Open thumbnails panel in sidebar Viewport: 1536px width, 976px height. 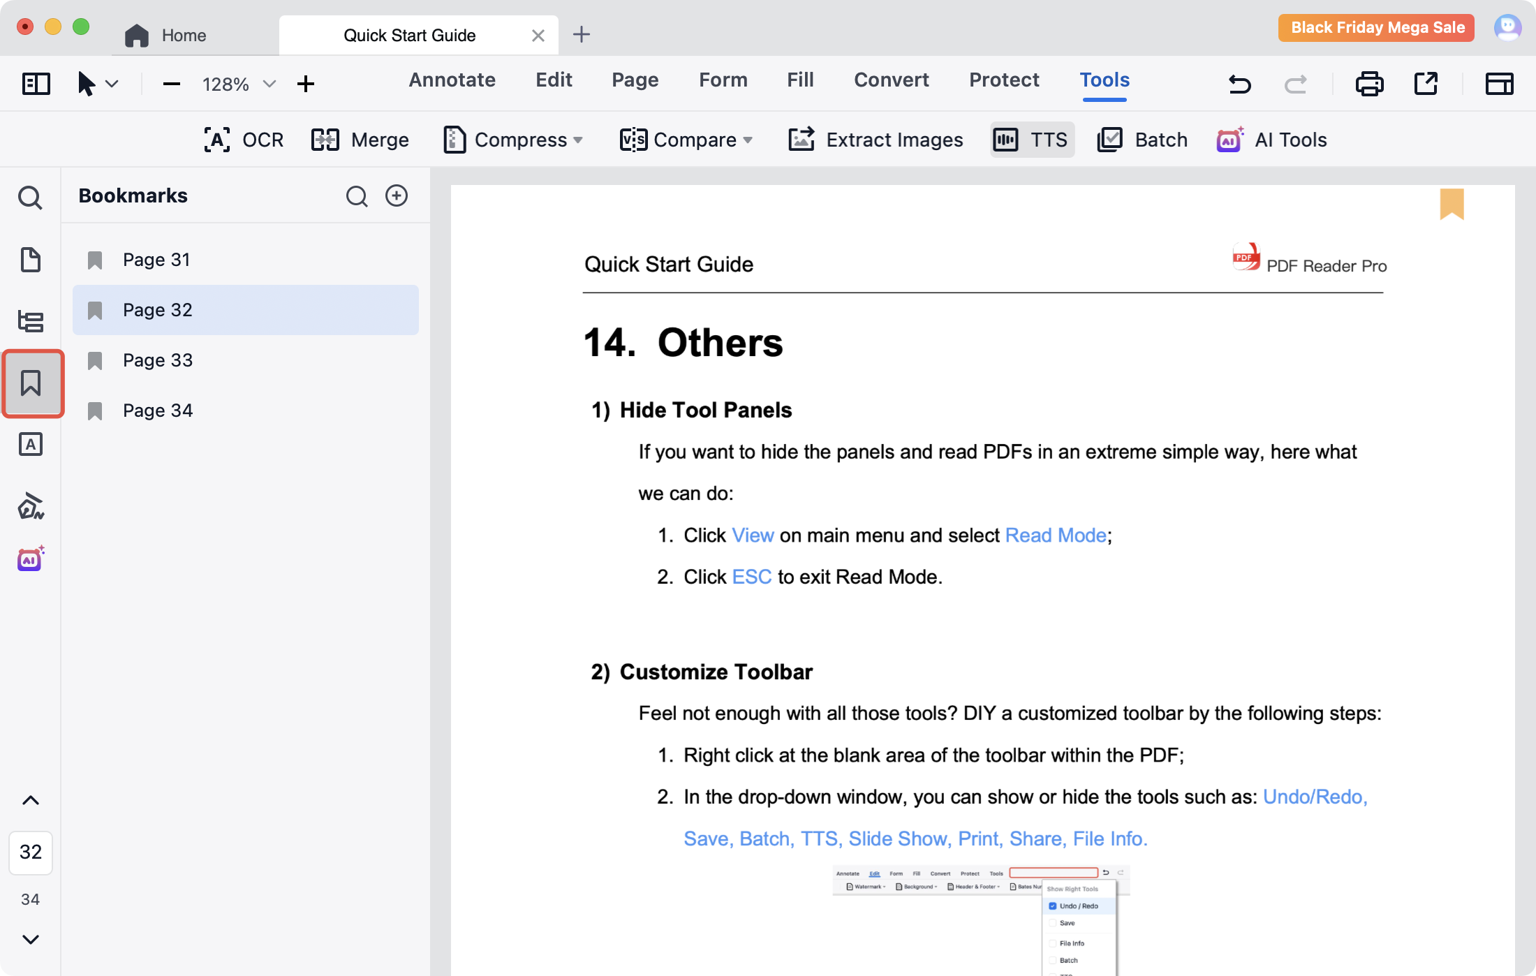click(31, 260)
